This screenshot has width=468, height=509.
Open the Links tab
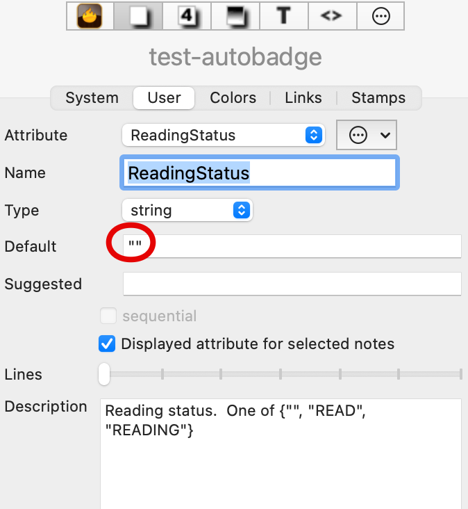tap(303, 98)
